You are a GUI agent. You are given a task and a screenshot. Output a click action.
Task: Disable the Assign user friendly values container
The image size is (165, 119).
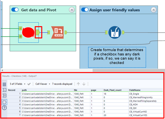click(x=85, y=10)
